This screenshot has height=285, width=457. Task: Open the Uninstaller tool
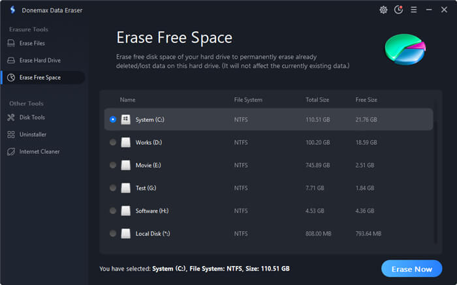point(33,134)
